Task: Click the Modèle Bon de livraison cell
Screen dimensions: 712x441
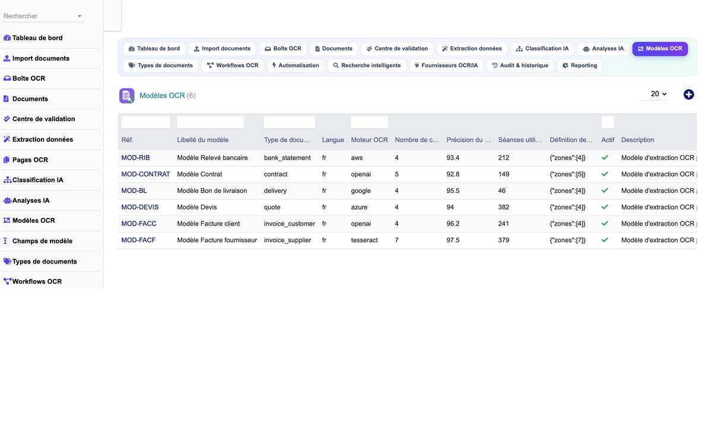Action: coord(212,191)
